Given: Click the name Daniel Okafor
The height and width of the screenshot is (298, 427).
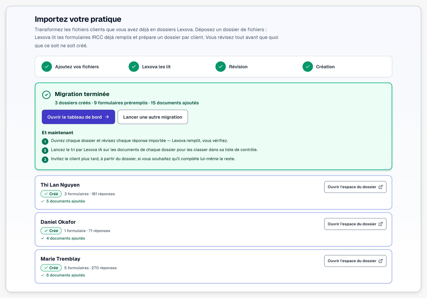Looking at the screenshot, I should (x=58, y=222).
